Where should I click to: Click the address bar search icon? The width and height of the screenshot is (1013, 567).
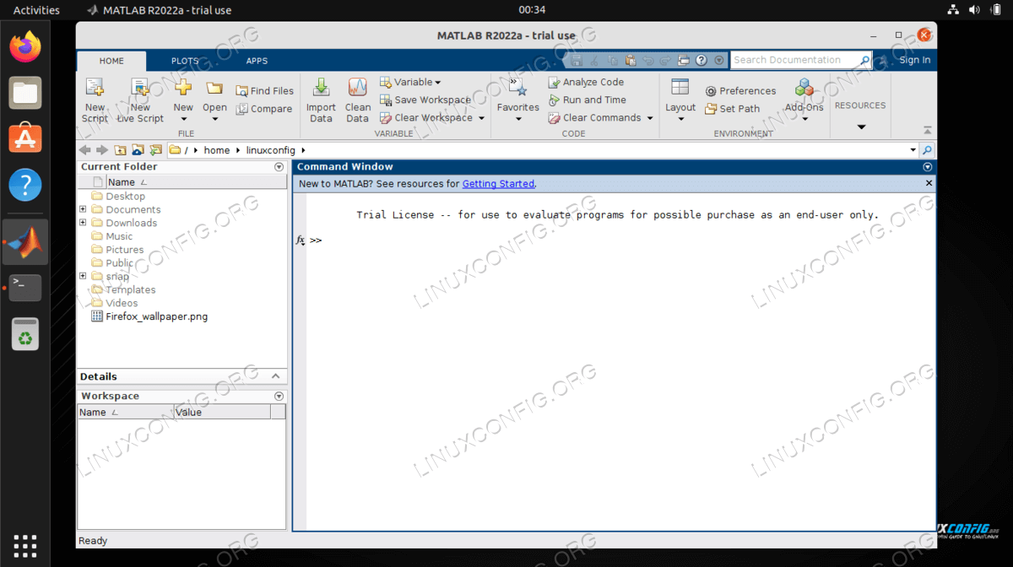[927, 150]
